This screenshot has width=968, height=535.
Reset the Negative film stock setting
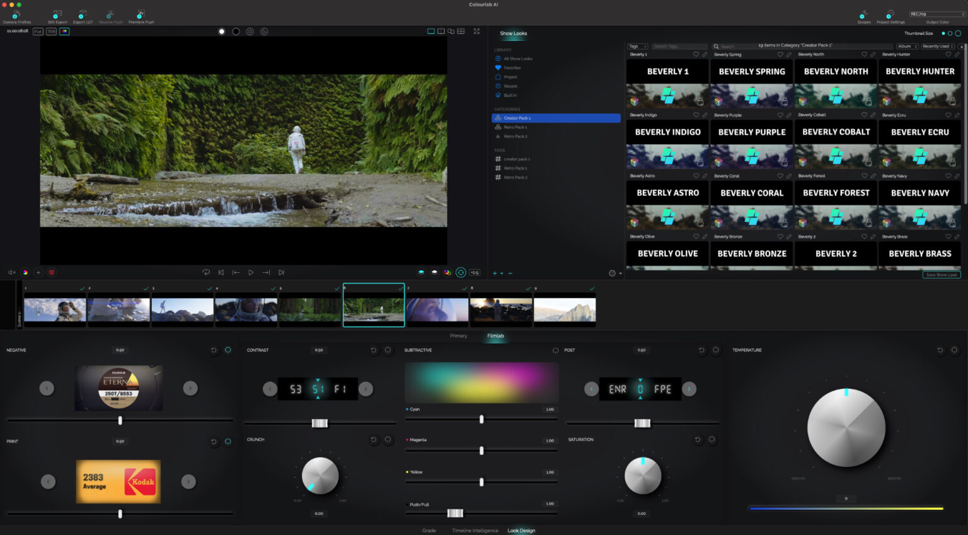[214, 350]
